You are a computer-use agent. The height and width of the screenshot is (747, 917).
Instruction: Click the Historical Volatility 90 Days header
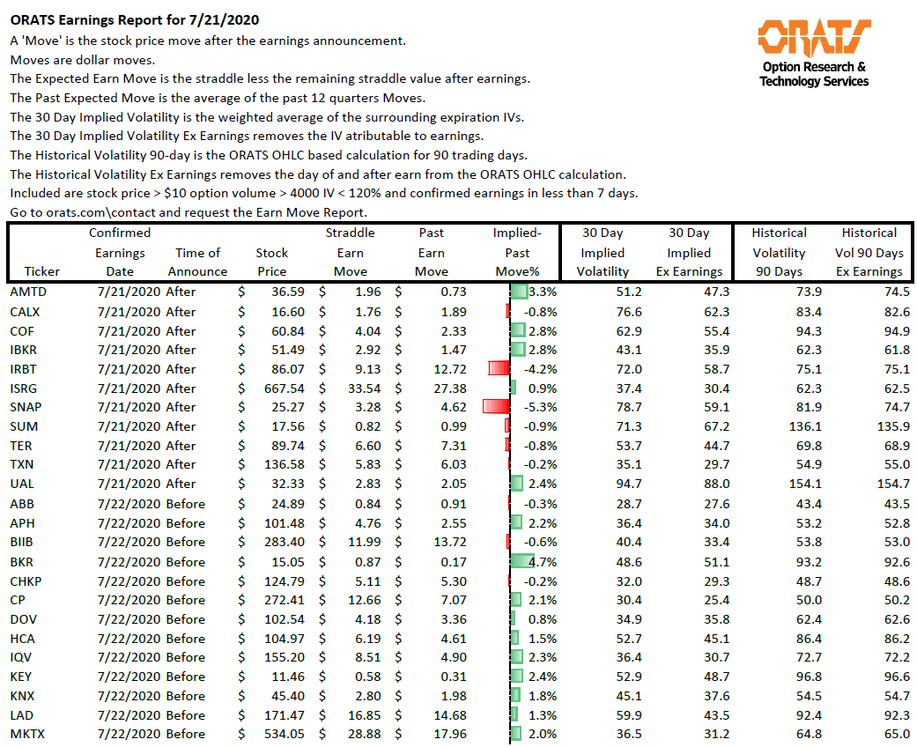[779, 252]
